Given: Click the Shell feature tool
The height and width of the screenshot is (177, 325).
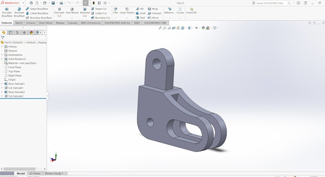Looking at the screenshot, I should (141, 18).
